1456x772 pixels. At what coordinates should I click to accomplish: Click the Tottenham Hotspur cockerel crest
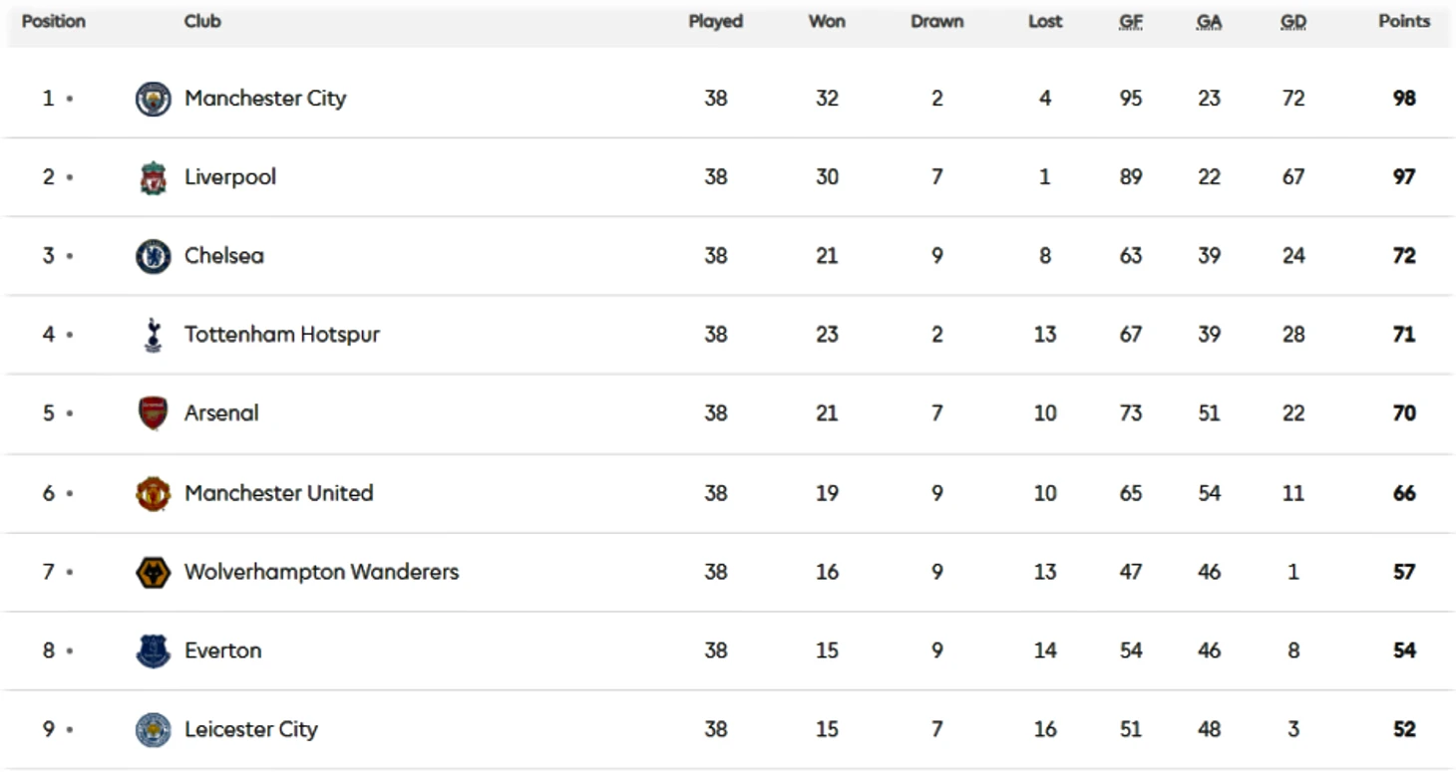click(153, 335)
